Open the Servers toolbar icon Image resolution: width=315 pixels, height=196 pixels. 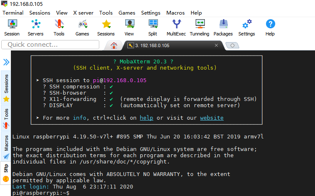pyautogui.click(x=36, y=28)
